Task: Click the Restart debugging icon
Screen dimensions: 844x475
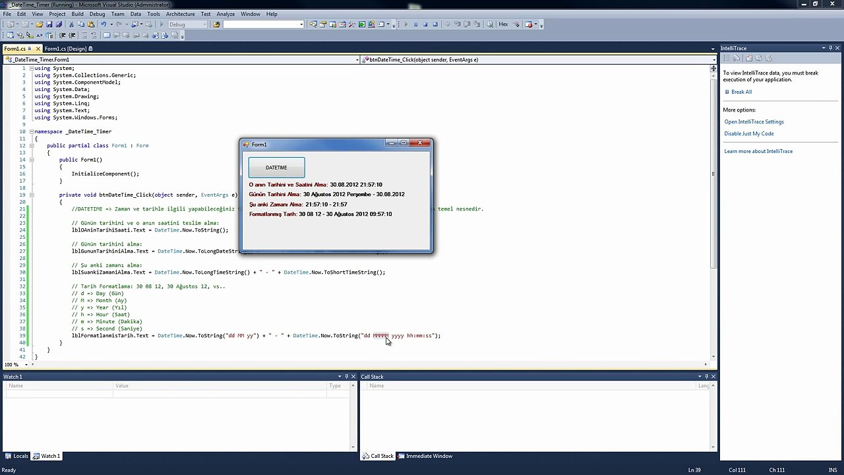Action: (435, 24)
